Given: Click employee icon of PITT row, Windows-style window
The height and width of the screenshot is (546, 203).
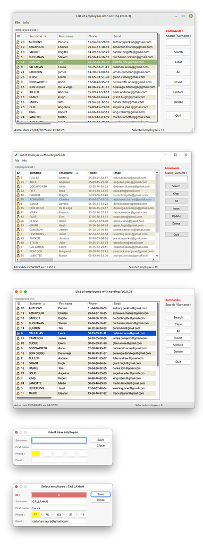Looking at the screenshot, I should 18,191.
